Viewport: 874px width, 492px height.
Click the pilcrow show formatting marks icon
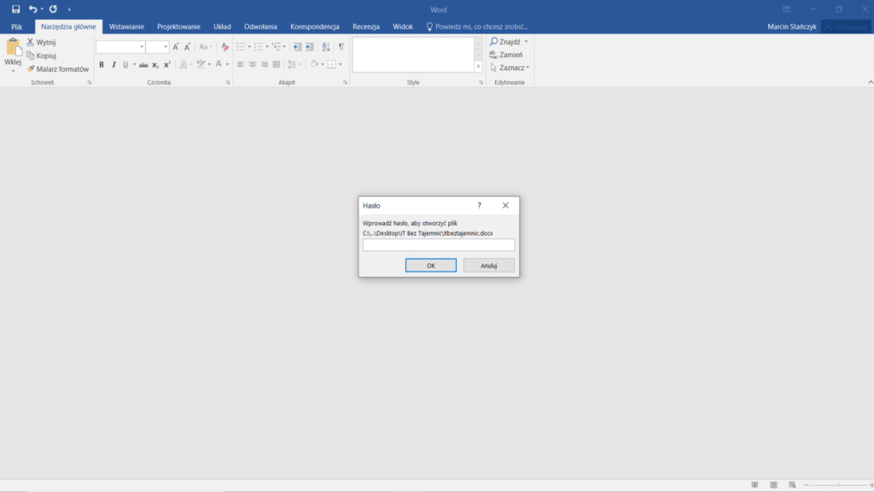click(341, 47)
